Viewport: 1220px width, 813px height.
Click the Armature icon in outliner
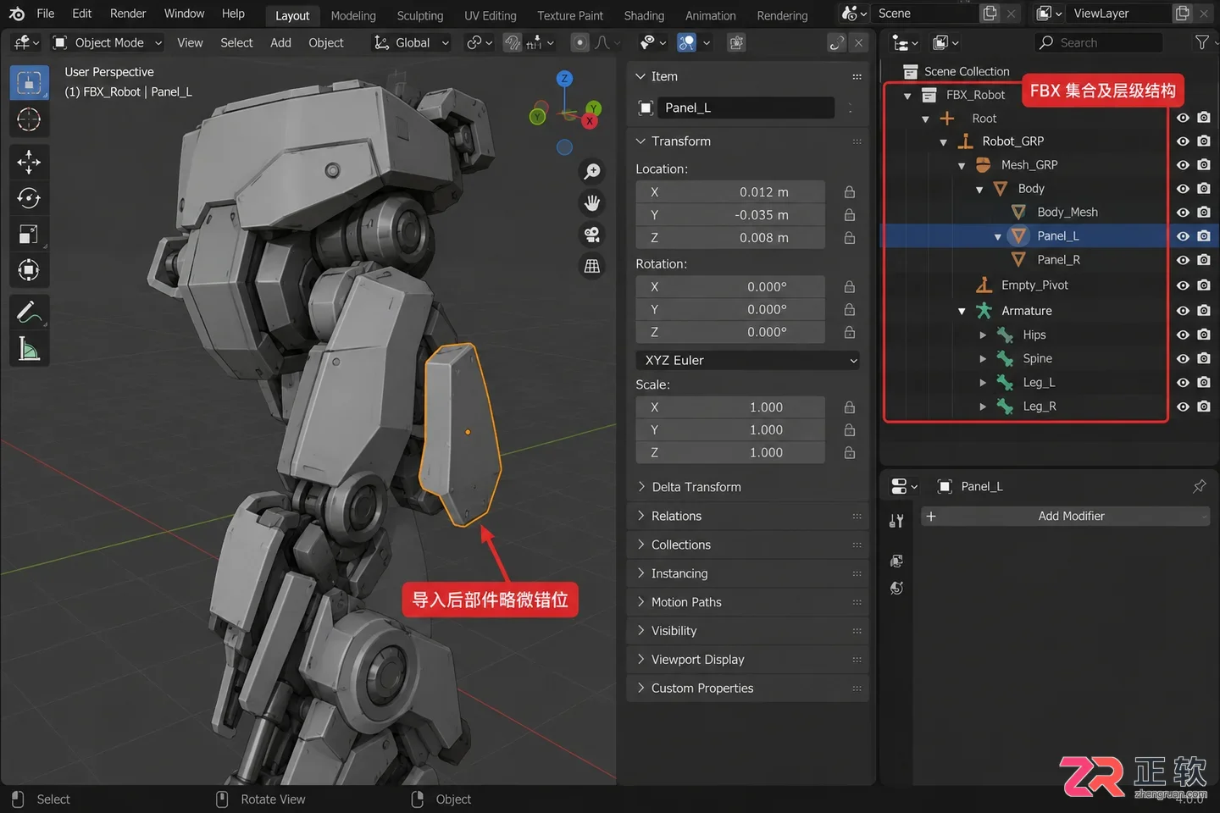[x=984, y=311]
